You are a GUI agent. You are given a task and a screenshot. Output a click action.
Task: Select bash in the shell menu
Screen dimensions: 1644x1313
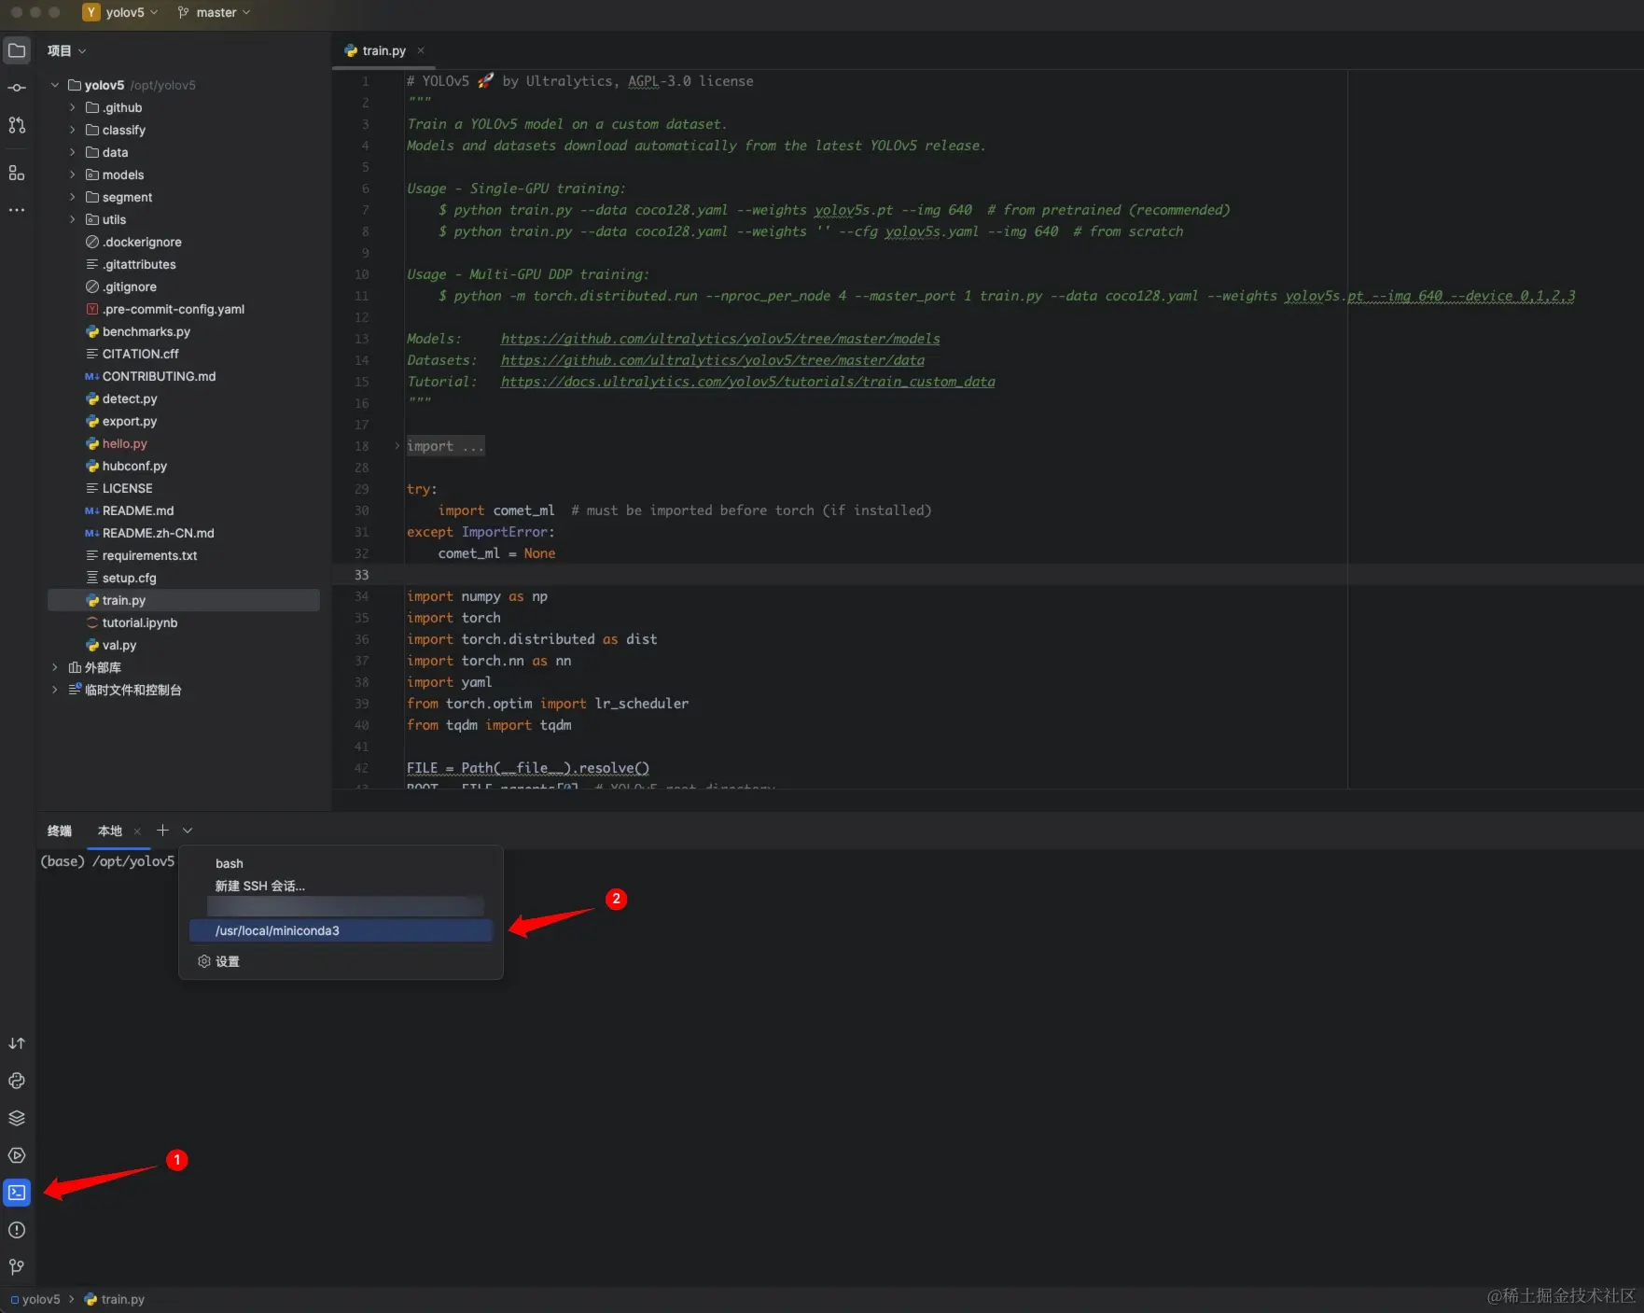click(341, 863)
